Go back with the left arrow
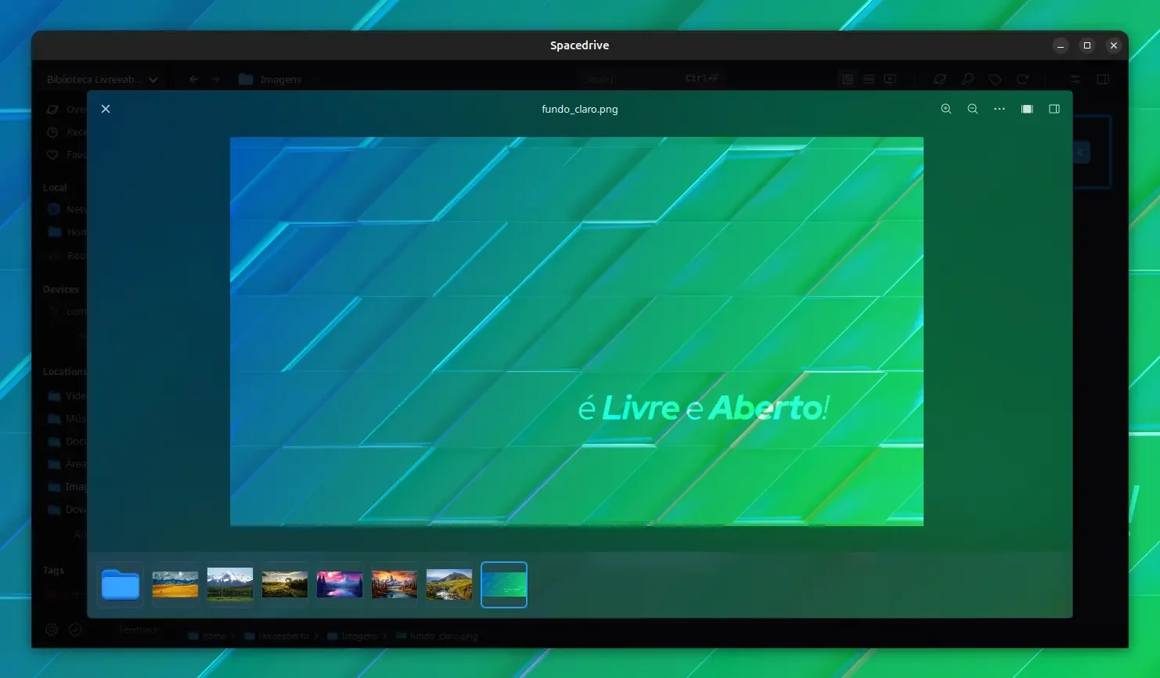The width and height of the screenshot is (1160, 678). click(194, 79)
